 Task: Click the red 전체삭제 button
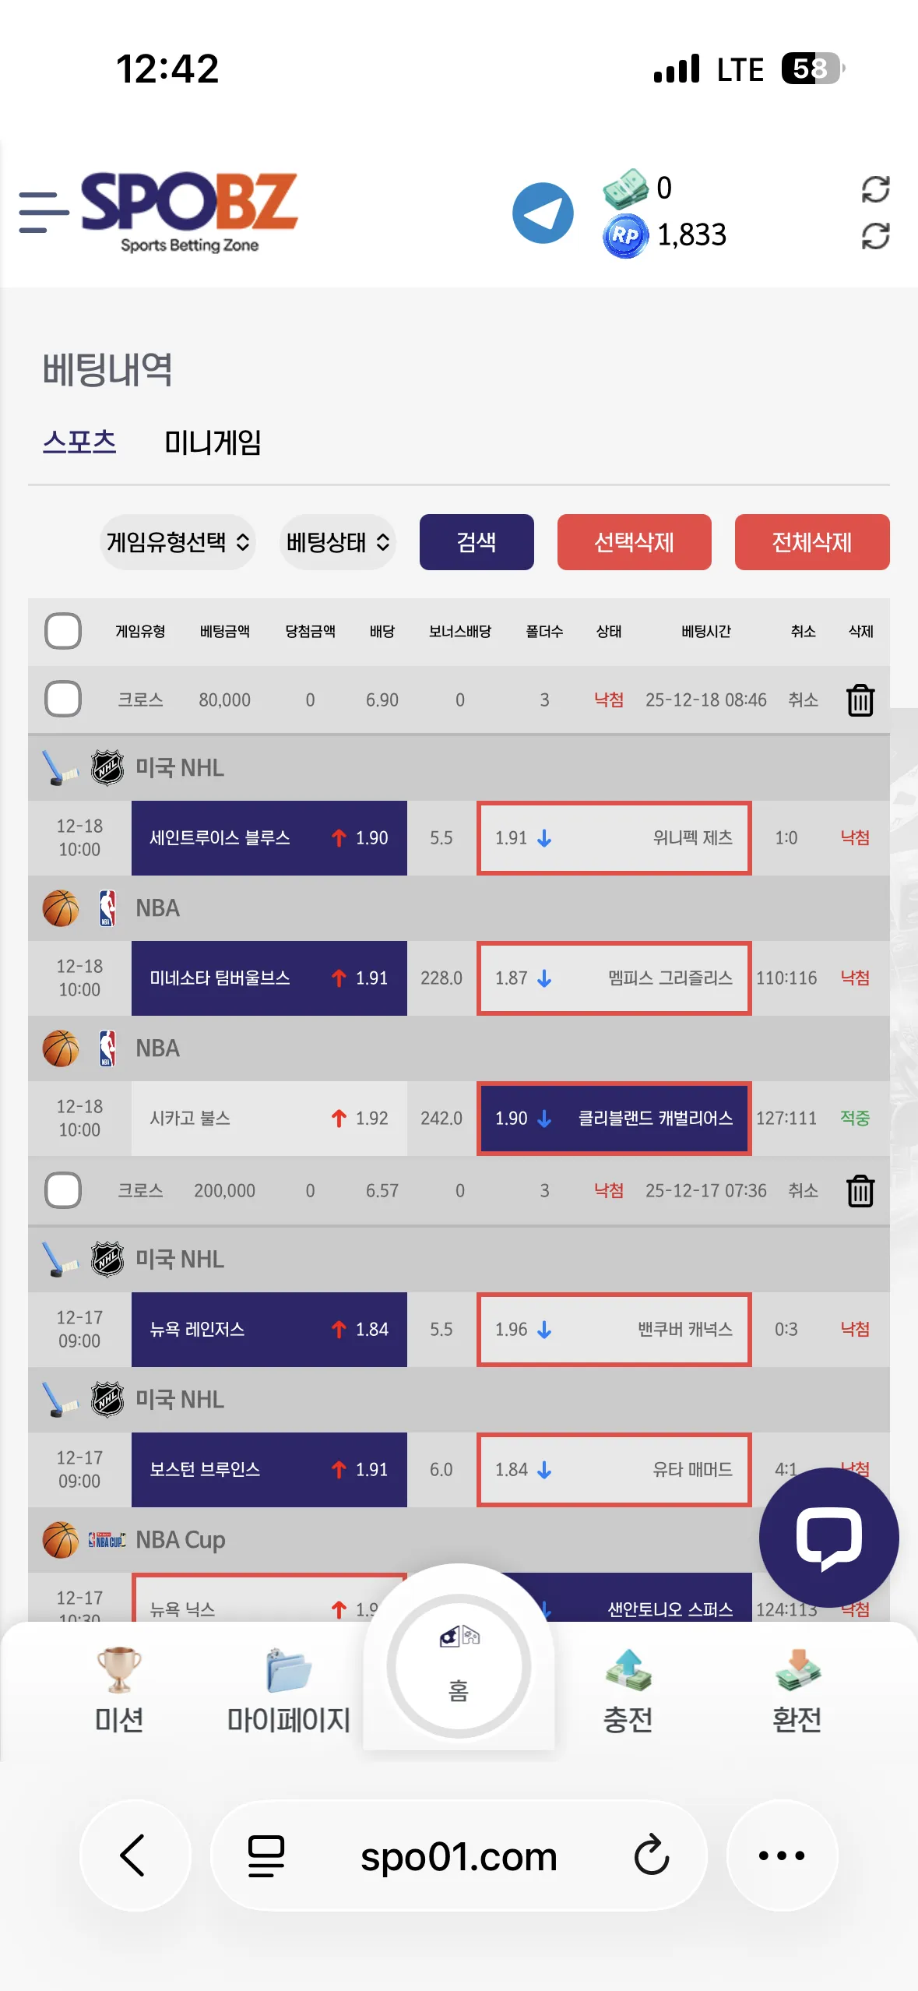click(x=812, y=542)
